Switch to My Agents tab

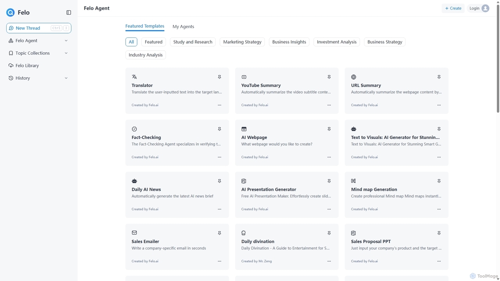pos(183,27)
